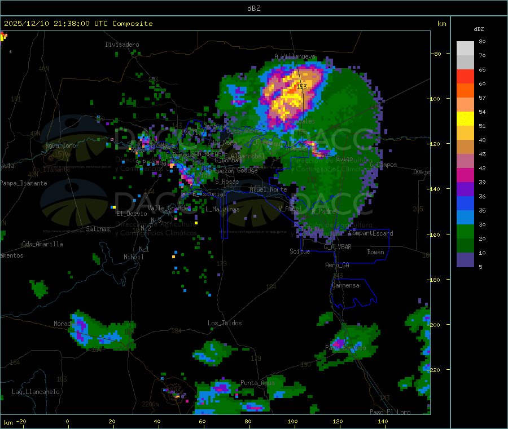Viewport: 508px width, 429px height.
Task: Click the L_Malvinas map label
Action: 222,209
